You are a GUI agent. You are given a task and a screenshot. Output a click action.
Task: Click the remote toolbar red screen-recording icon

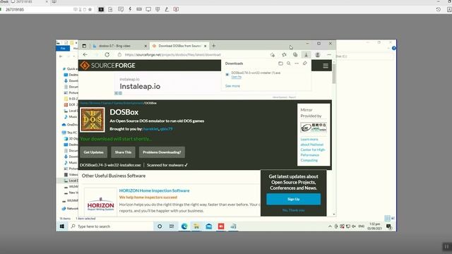[176, 9]
